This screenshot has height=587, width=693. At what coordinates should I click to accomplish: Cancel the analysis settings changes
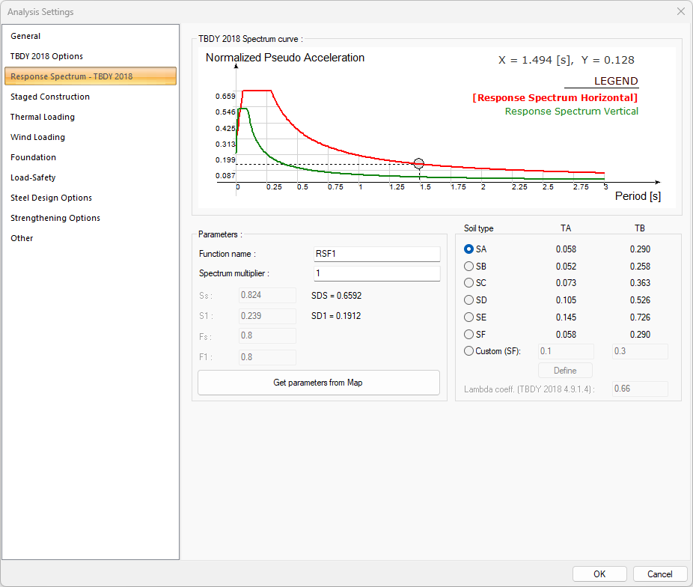pyautogui.click(x=659, y=574)
